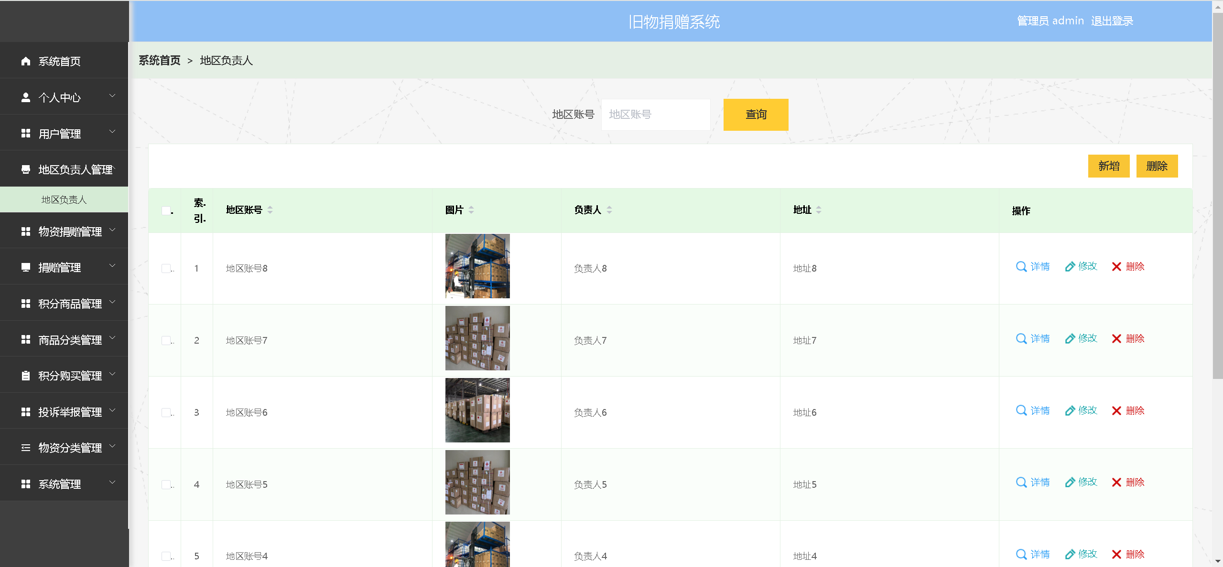Click the grid icon beside 积分商品管理
The height and width of the screenshot is (567, 1223).
point(26,304)
